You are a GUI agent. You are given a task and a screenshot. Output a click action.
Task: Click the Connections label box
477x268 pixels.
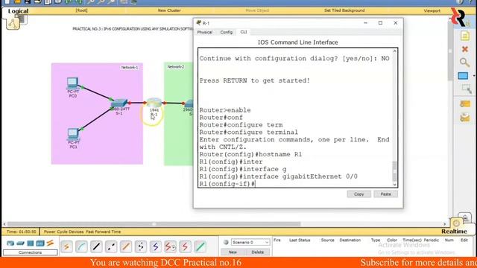30,252
